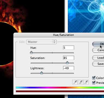Click the Load button
The image size is (104, 98).
[x=98, y=58]
